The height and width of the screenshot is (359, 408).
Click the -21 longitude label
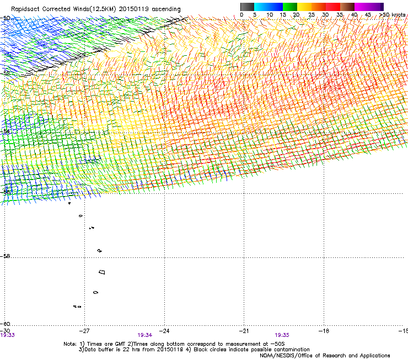244,331
